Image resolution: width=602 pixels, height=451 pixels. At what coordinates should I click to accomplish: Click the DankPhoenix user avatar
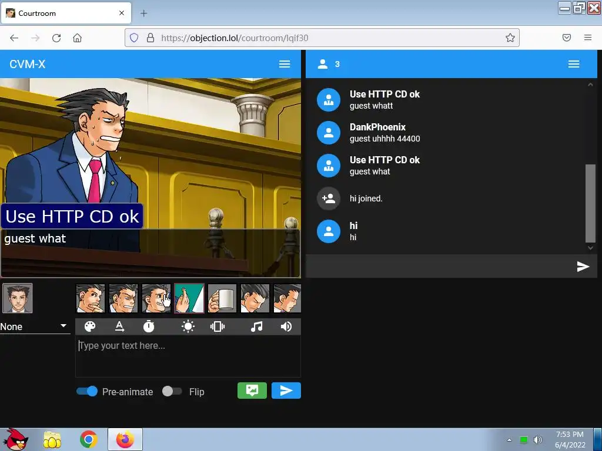point(329,133)
